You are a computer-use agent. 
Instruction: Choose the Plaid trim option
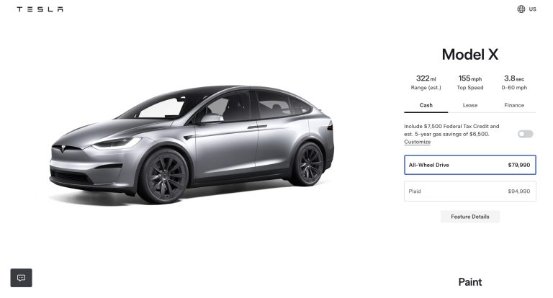pyautogui.click(x=469, y=191)
